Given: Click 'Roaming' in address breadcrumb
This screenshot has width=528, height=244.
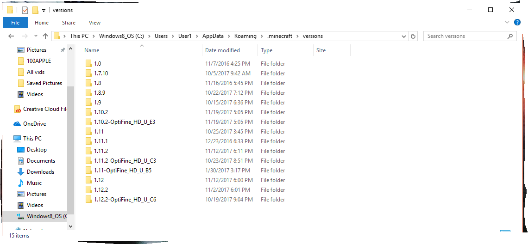Looking at the screenshot, I should click(245, 36).
